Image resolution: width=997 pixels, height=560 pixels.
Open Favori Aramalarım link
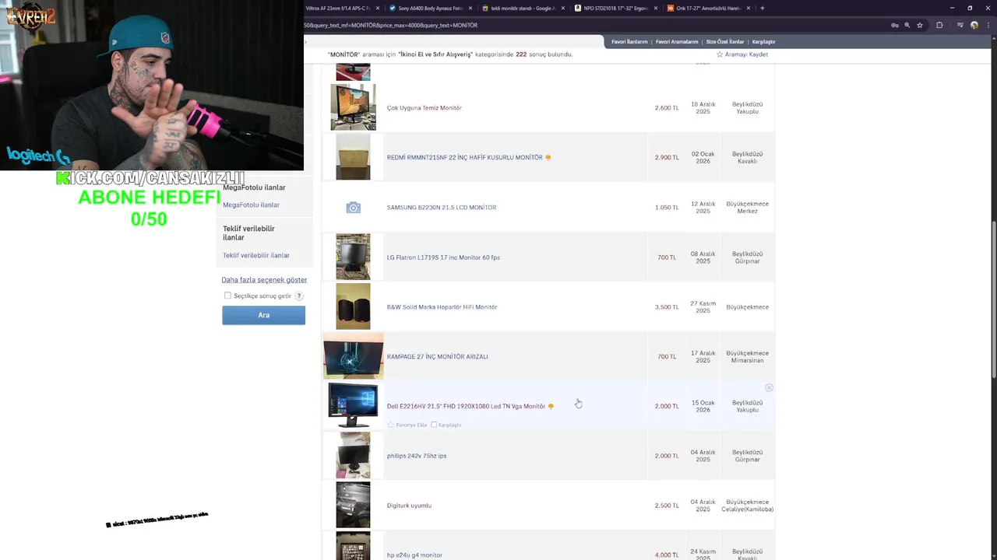677,41
